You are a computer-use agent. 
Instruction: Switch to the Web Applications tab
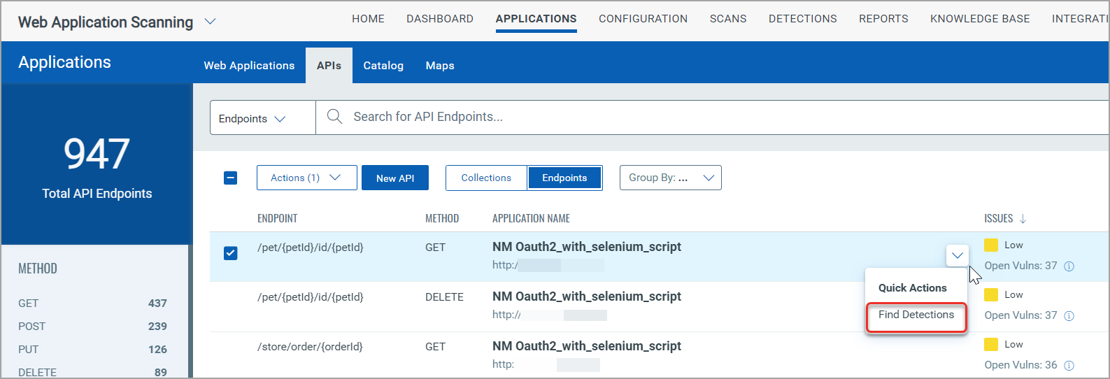click(x=249, y=66)
